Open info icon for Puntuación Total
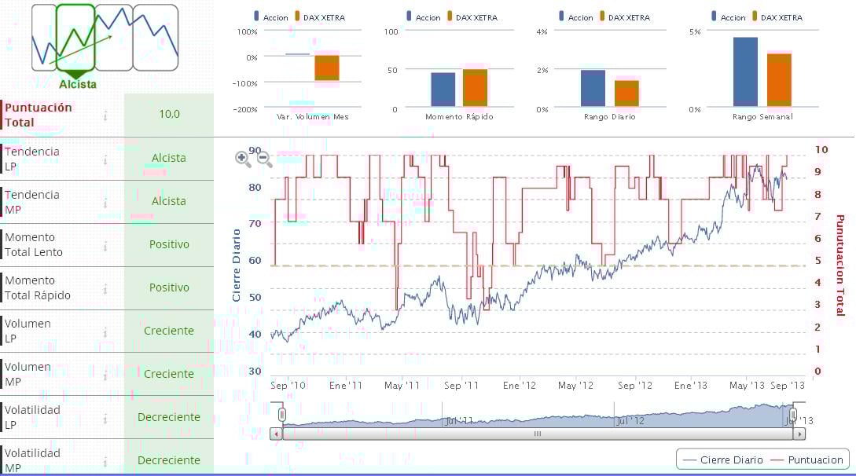The image size is (856, 476). tap(105, 115)
